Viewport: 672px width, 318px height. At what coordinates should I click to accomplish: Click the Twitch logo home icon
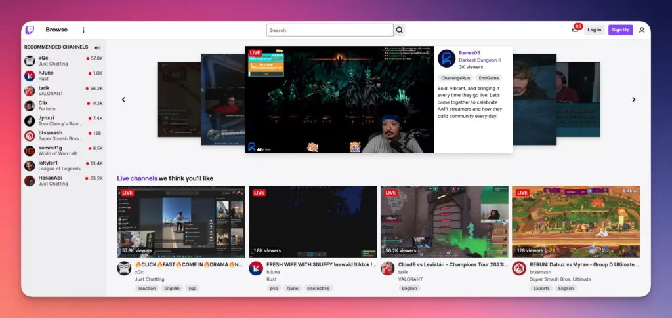[30, 30]
